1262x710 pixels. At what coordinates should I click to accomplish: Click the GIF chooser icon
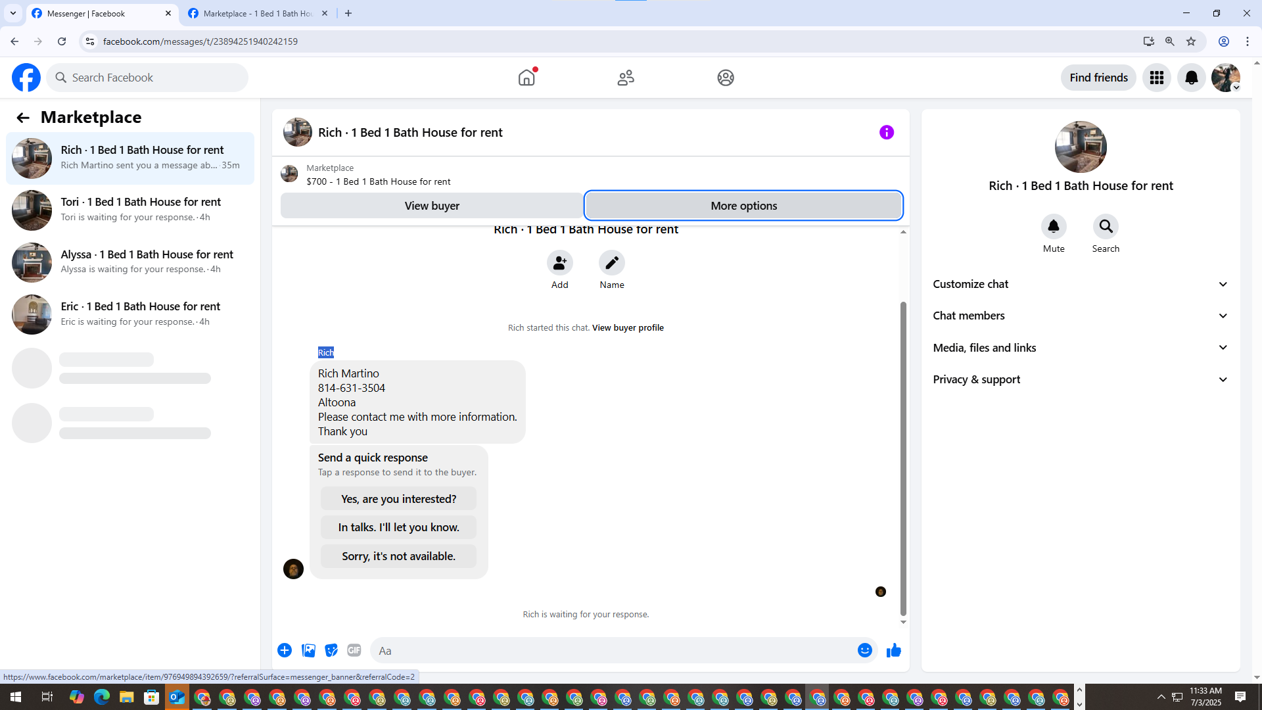tap(354, 651)
